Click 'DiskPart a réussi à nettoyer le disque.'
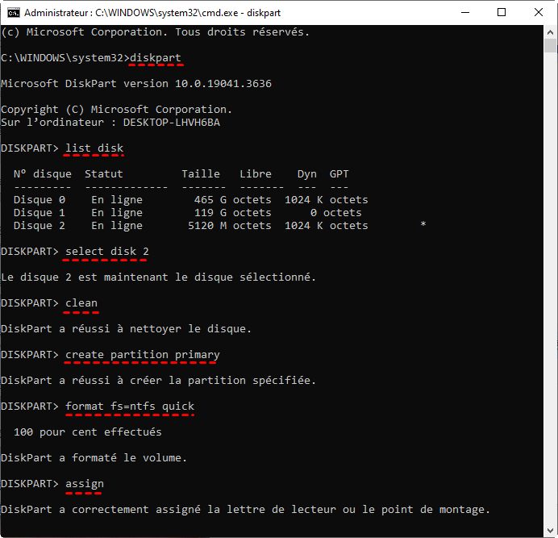 coord(127,329)
